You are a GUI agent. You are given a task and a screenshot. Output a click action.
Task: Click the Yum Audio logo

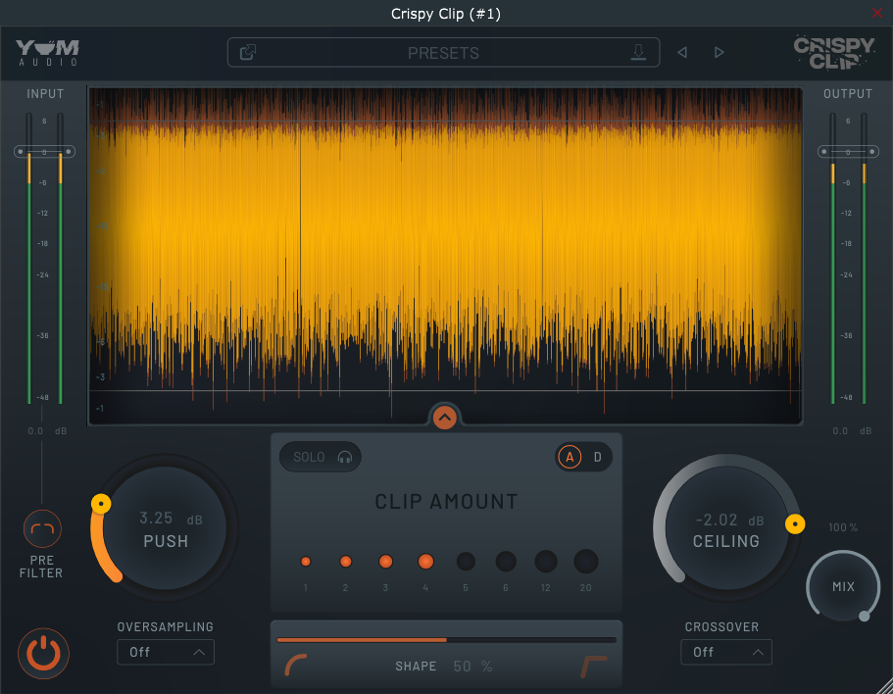[47, 53]
